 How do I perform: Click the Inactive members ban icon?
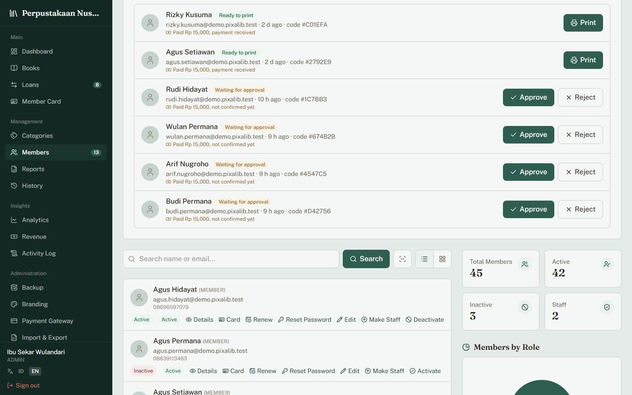525,307
